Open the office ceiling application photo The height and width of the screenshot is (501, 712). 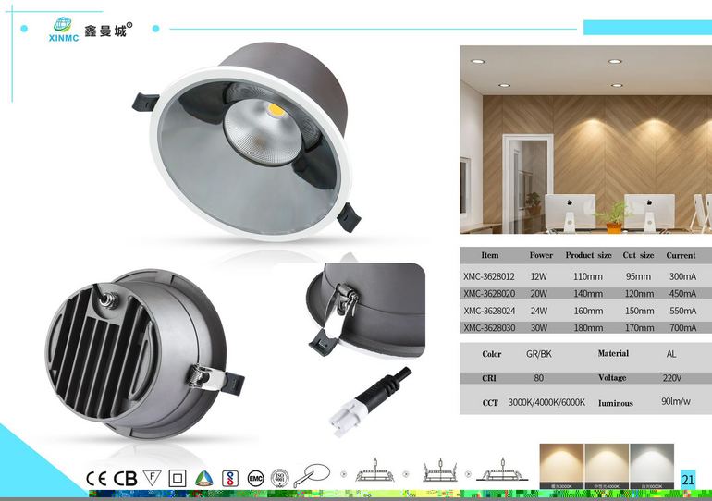pyautogui.click(x=585, y=140)
